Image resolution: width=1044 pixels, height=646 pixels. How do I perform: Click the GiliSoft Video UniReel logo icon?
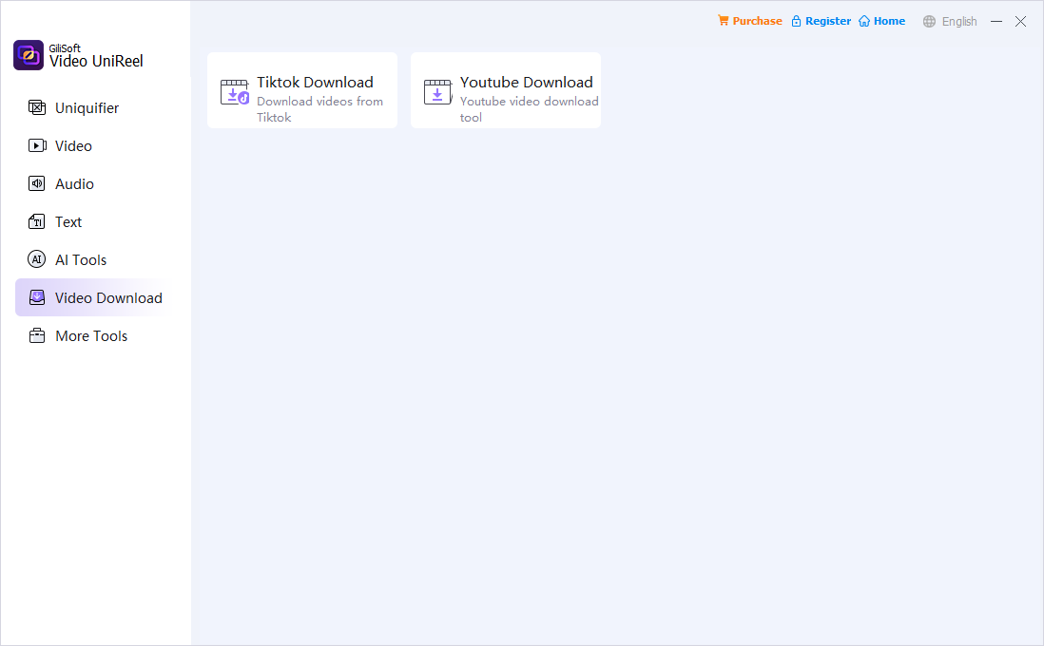[28, 55]
